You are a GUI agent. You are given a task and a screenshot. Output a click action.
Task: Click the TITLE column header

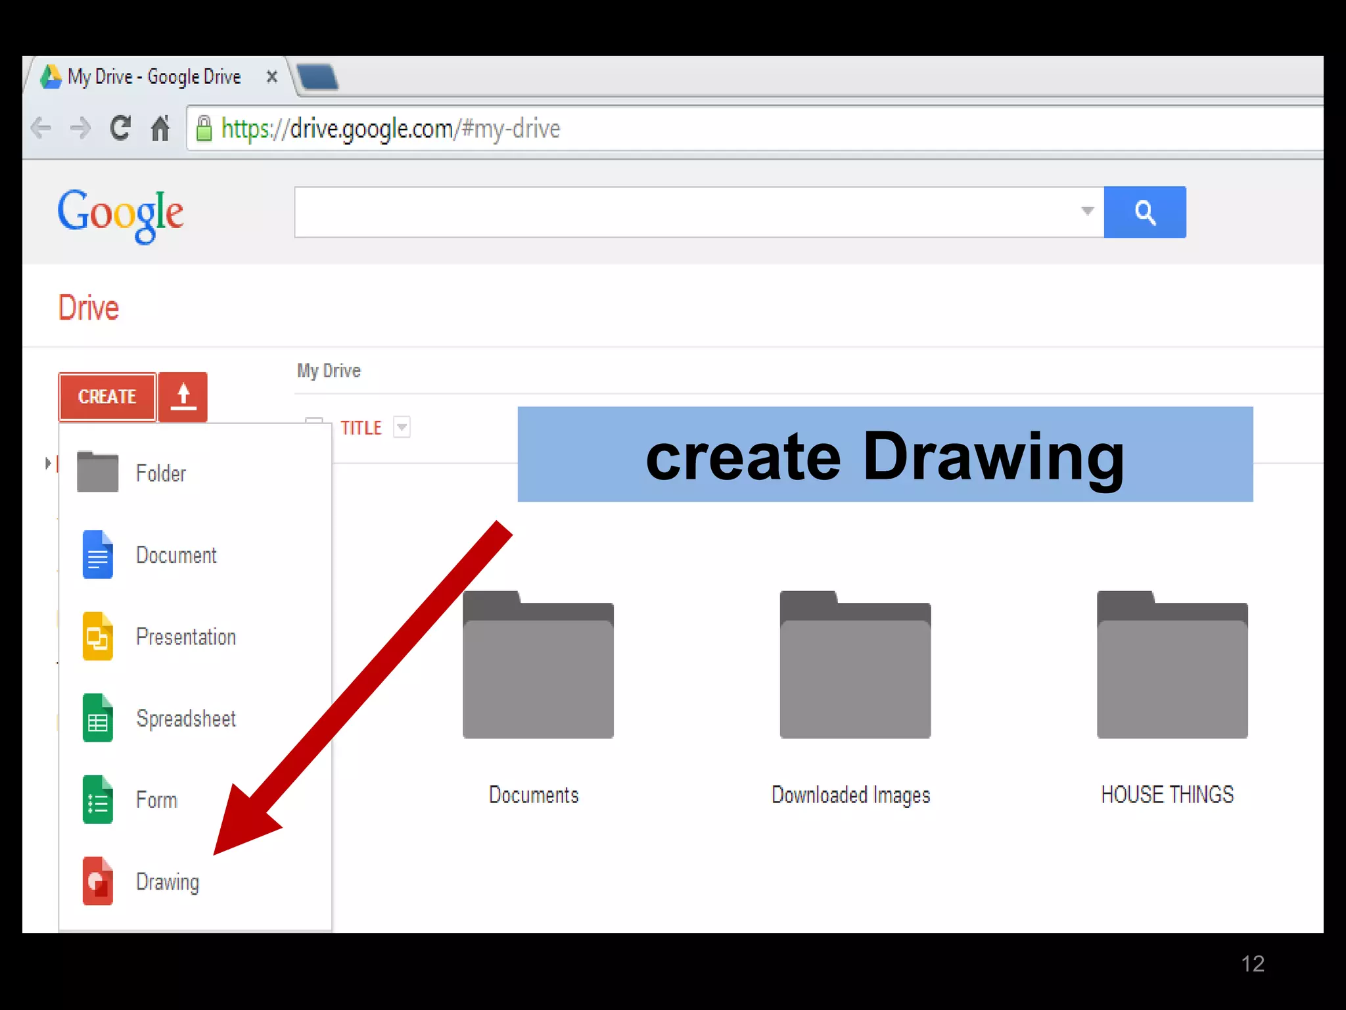pyautogui.click(x=361, y=428)
